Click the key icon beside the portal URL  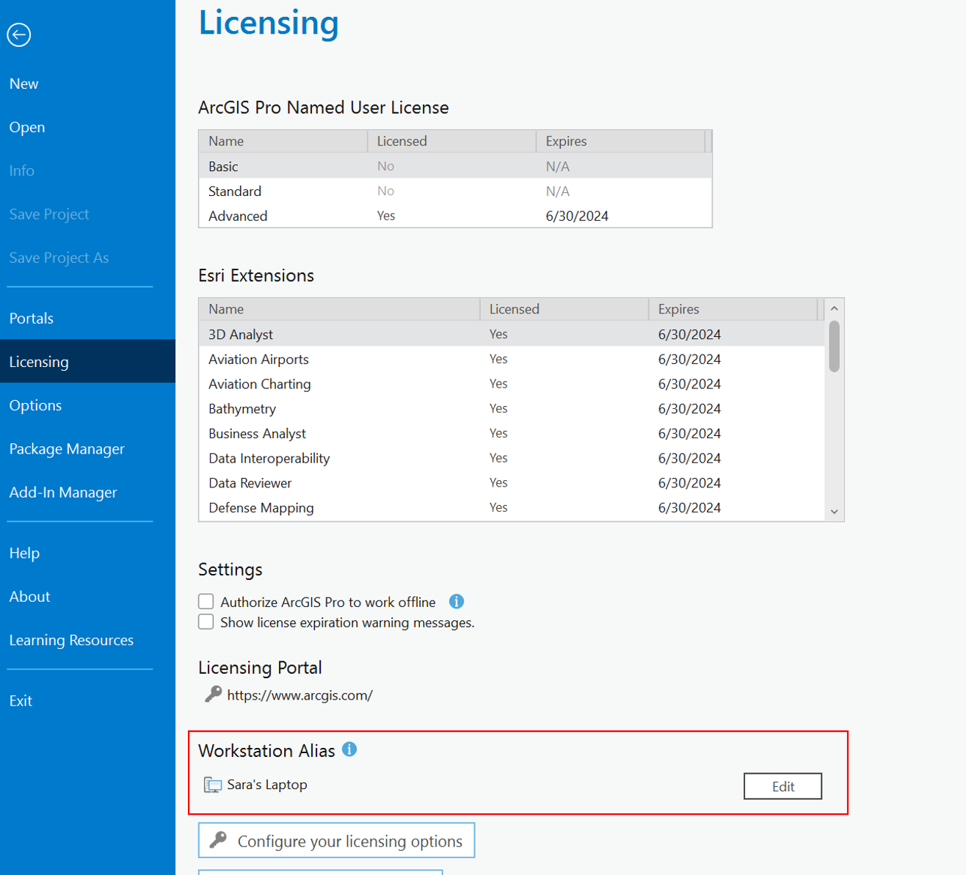[x=213, y=694]
